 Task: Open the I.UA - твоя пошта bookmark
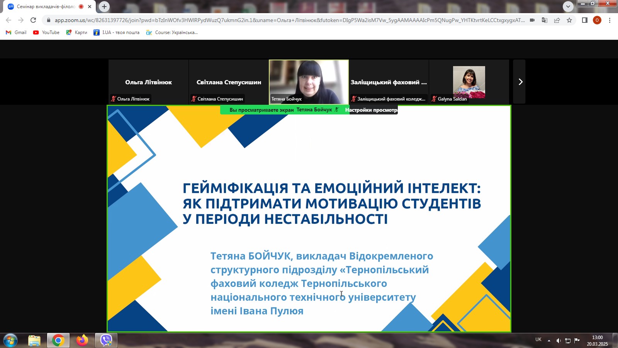point(117,32)
